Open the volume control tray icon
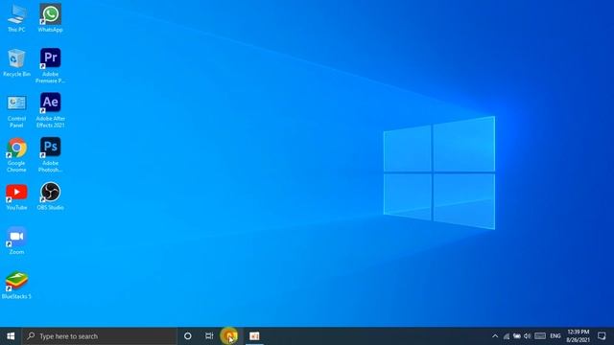The height and width of the screenshot is (345, 614). [527, 336]
